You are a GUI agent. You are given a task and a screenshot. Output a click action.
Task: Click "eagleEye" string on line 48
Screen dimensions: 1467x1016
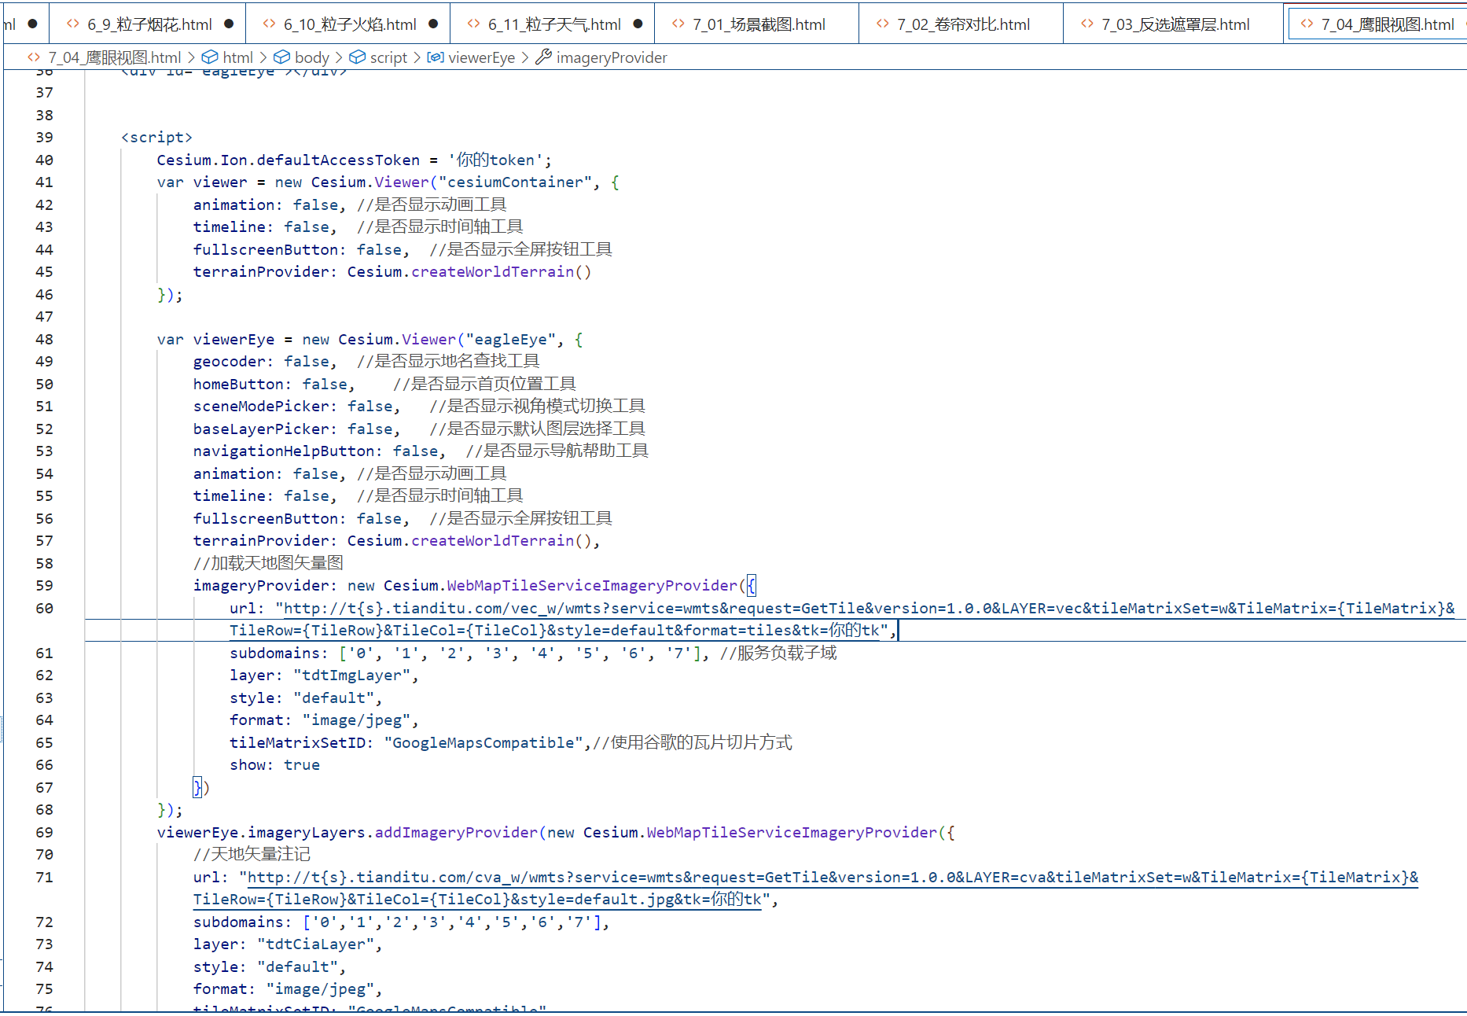tap(511, 339)
